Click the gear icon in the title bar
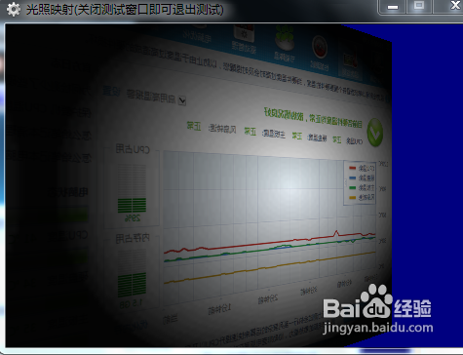This screenshot has width=463, height=355. pyautogui.click(x=14, y=10)
